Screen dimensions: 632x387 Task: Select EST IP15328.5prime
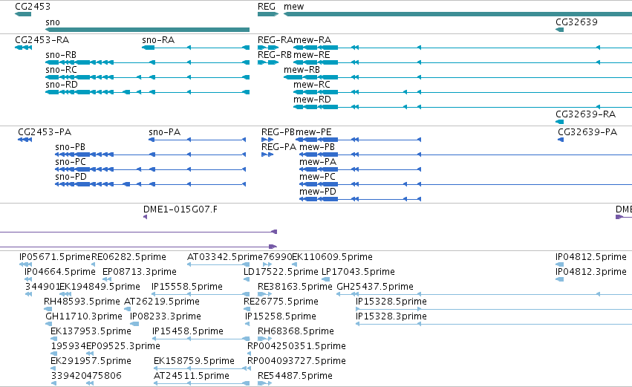coord(391,302)
